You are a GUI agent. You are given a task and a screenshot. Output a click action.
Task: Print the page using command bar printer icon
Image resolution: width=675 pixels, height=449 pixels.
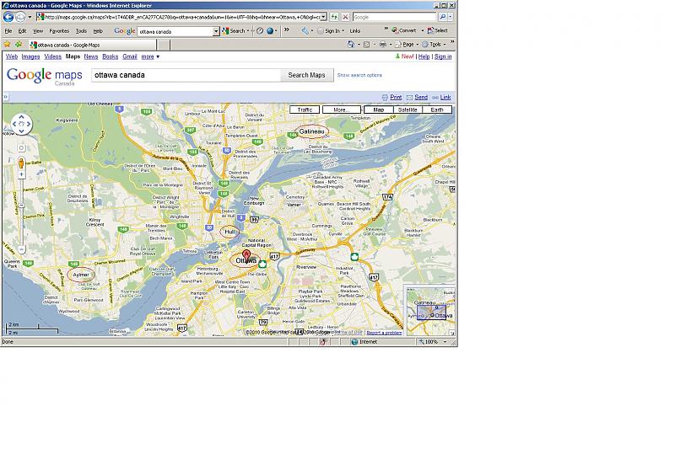tap(382, 45)
